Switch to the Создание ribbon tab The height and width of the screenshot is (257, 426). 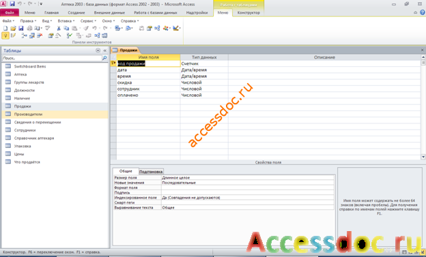76,12
